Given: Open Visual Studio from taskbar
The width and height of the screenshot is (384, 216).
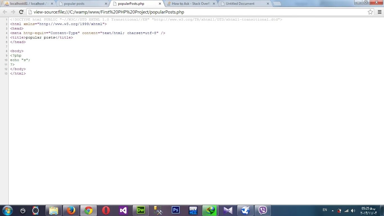Looking at the screenshot, I should tap(123, 210).
